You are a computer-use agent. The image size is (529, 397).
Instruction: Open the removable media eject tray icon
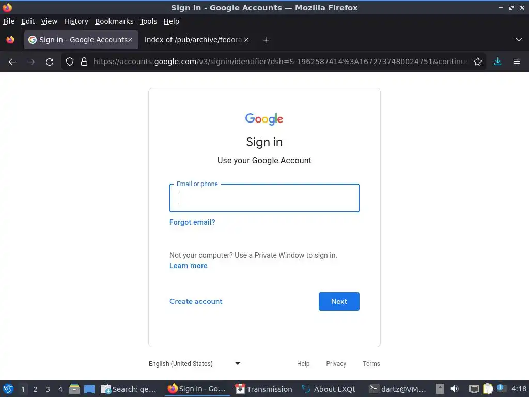tap(440, 389)
